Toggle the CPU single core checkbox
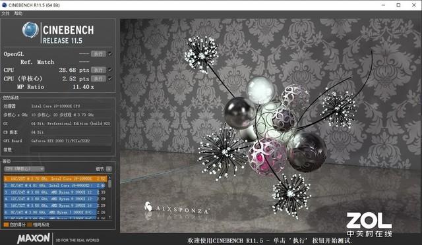 [110, 79]
